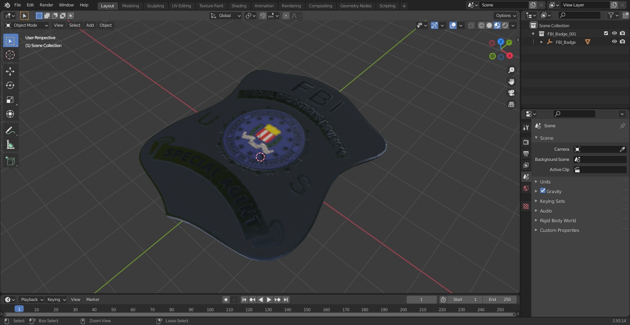Switch to rendered viewport shading
The image size is (630, 325).
(505, 25)
